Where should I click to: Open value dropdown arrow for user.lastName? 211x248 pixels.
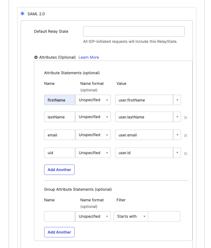pos(177,117)
